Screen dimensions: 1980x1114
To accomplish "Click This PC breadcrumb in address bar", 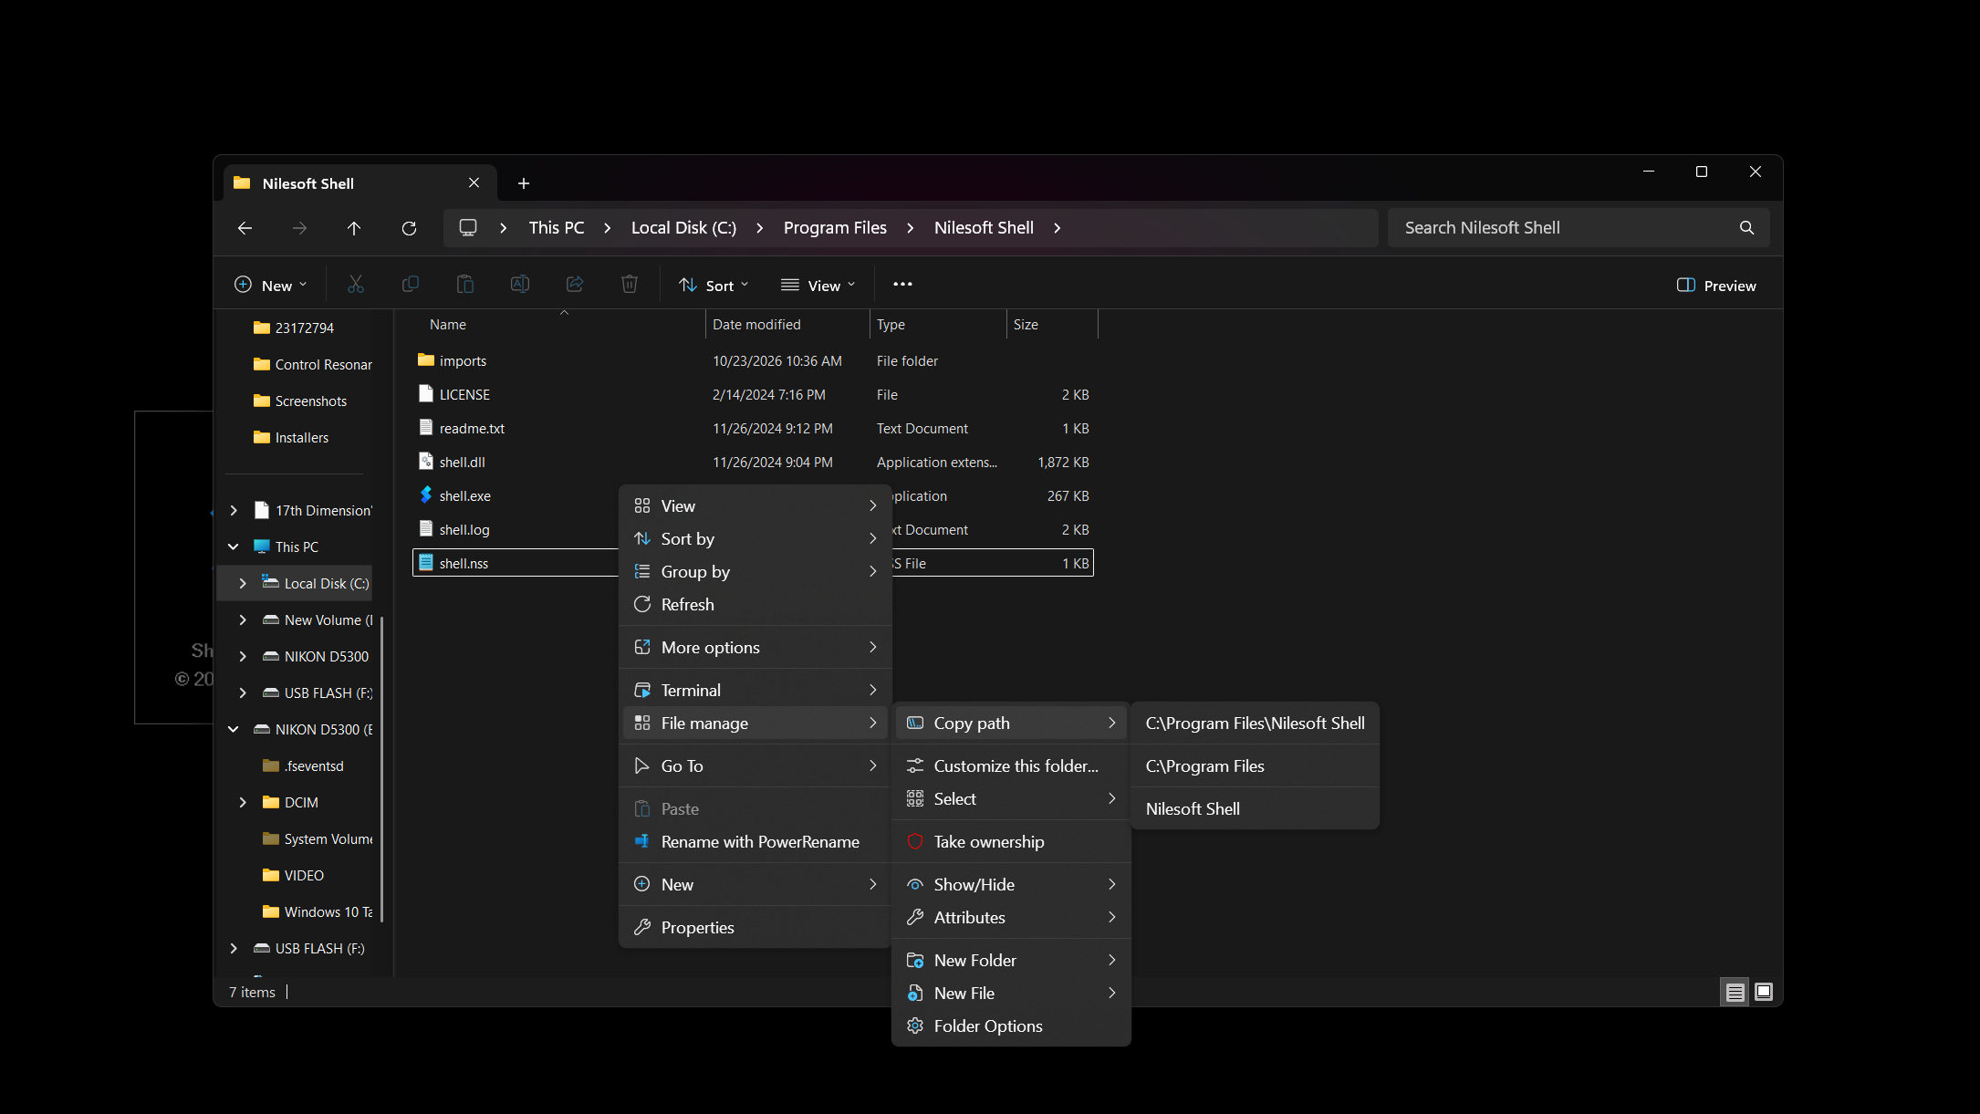I will point(557,228).
